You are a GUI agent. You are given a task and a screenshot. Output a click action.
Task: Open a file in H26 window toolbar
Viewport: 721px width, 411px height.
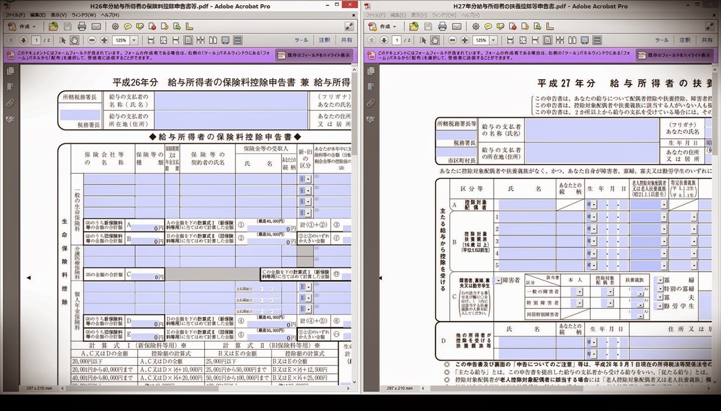pos(53,26)
